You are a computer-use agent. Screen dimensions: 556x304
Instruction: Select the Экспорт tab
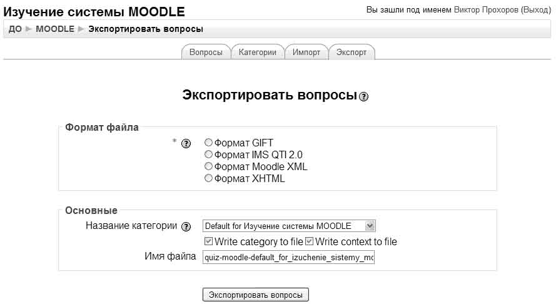(351, 53)
